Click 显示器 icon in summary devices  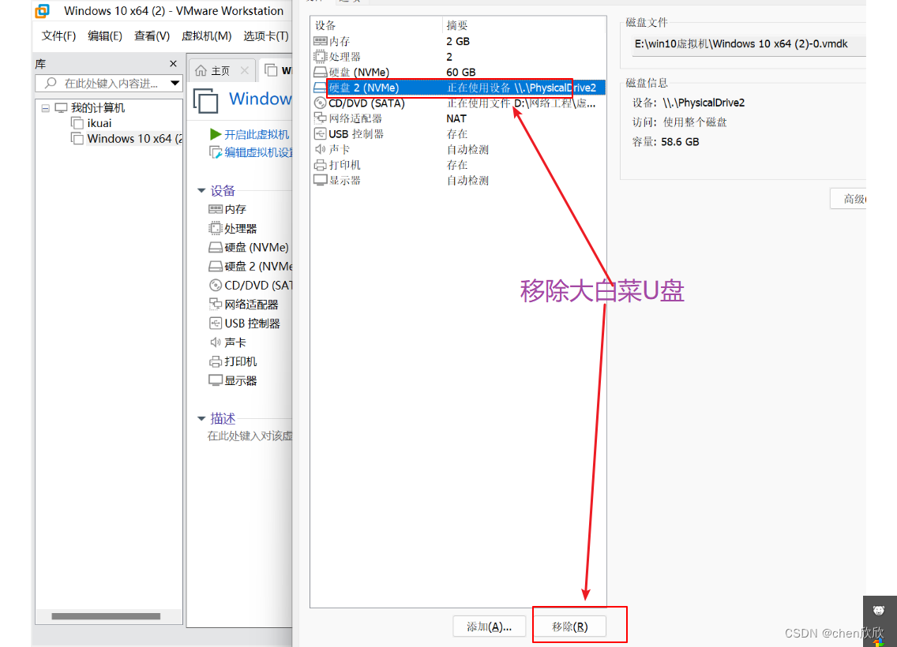[216, 380]
